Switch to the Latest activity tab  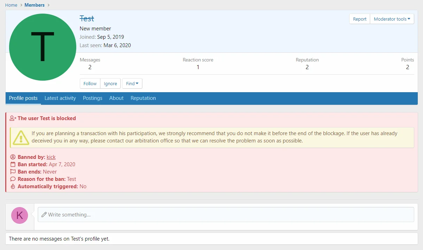click(60, 98)
